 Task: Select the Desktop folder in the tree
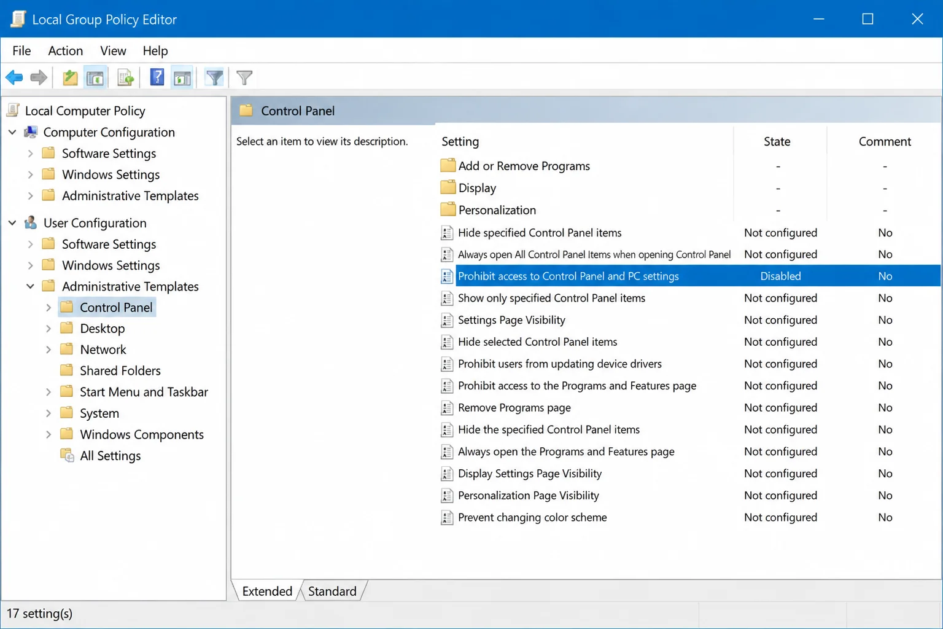[x=103, y=328]
